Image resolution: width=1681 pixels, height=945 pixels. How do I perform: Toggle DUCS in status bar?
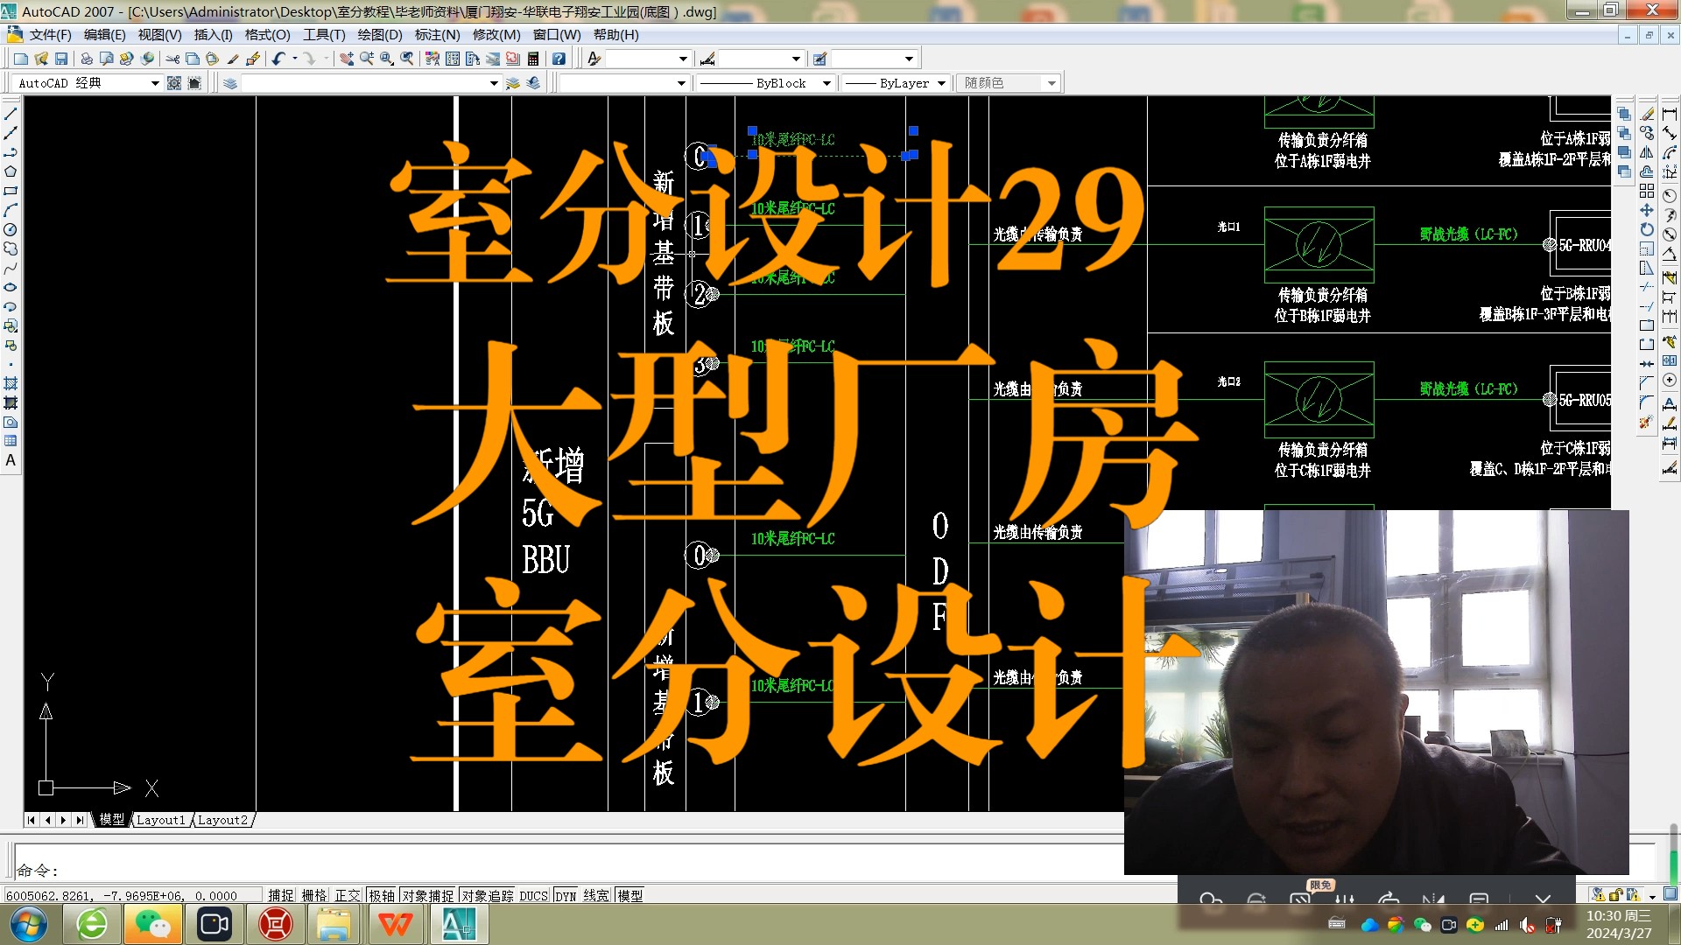pos(533,895)
